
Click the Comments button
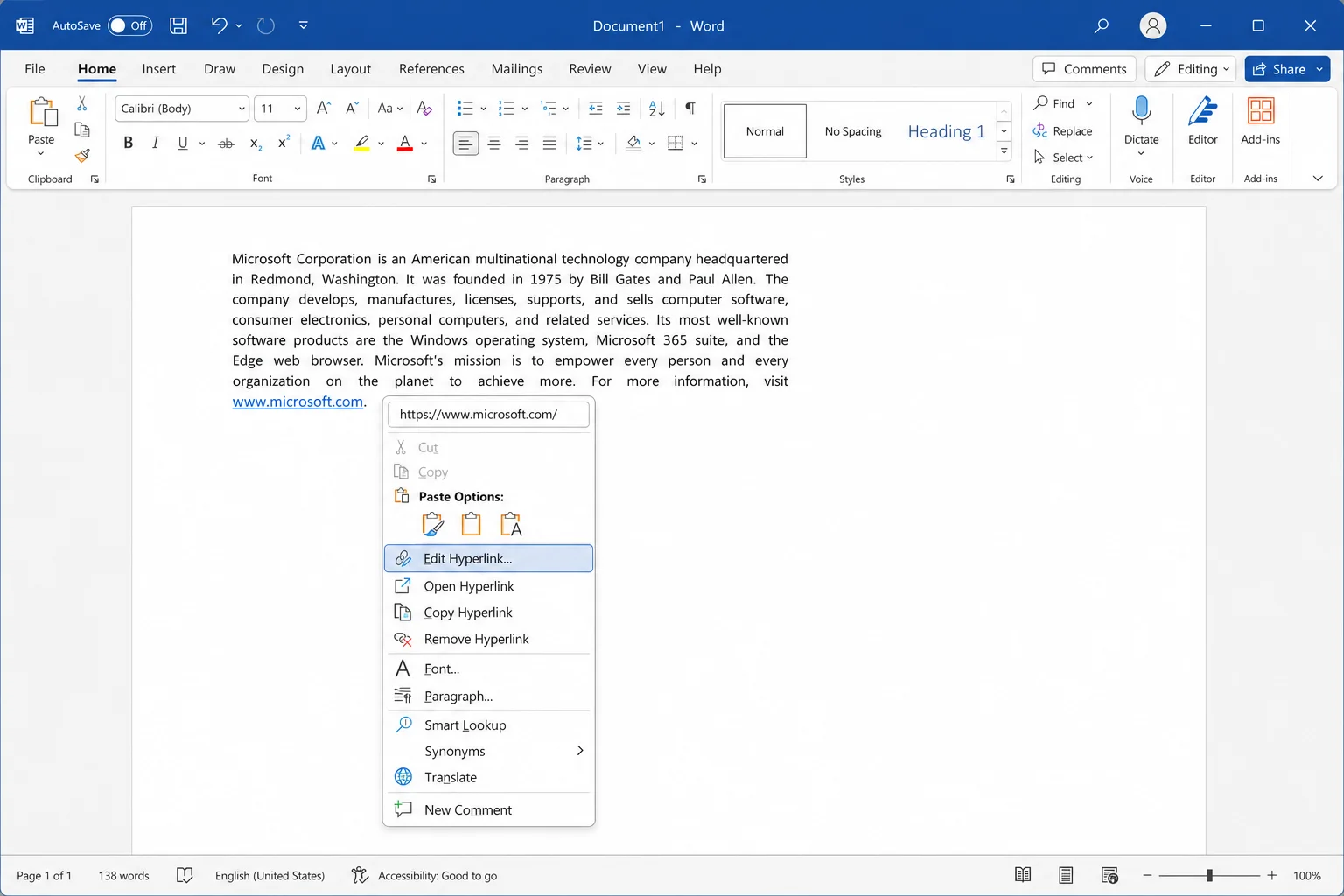pyautogui.click(x=1084, y=69)
